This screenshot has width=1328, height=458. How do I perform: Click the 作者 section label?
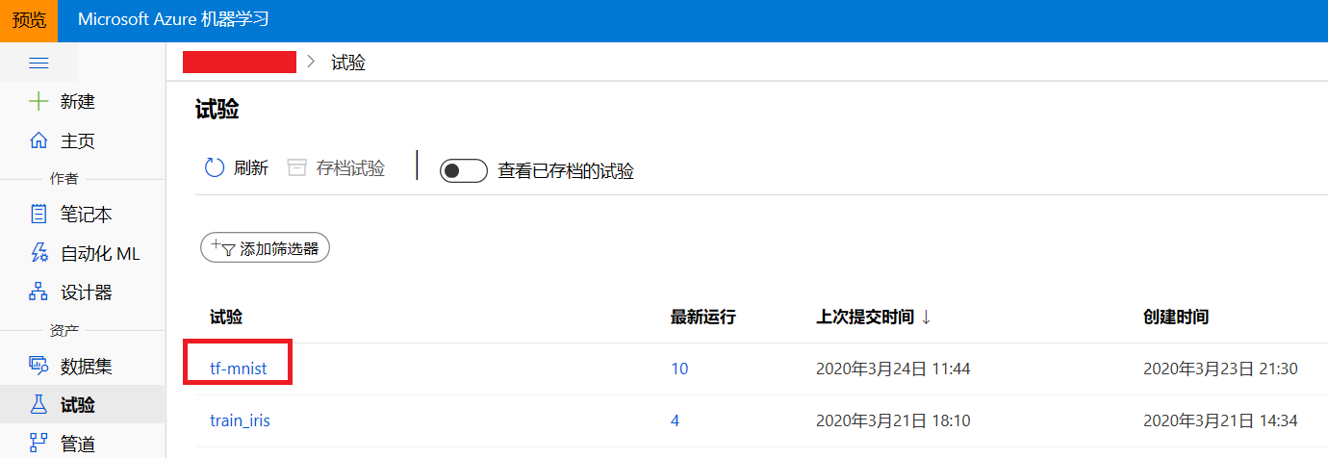(64, 178)
